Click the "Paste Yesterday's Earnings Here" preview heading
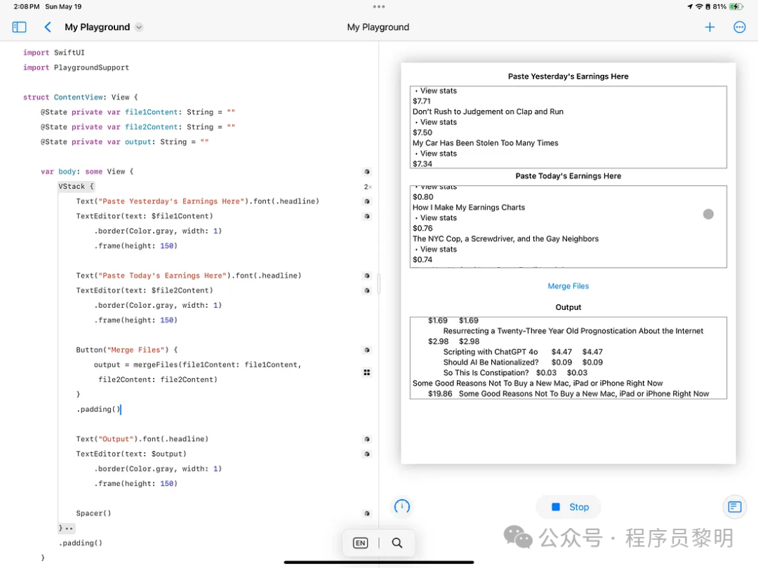Viewport: 758px width, 568px height. tap(568, 76)
